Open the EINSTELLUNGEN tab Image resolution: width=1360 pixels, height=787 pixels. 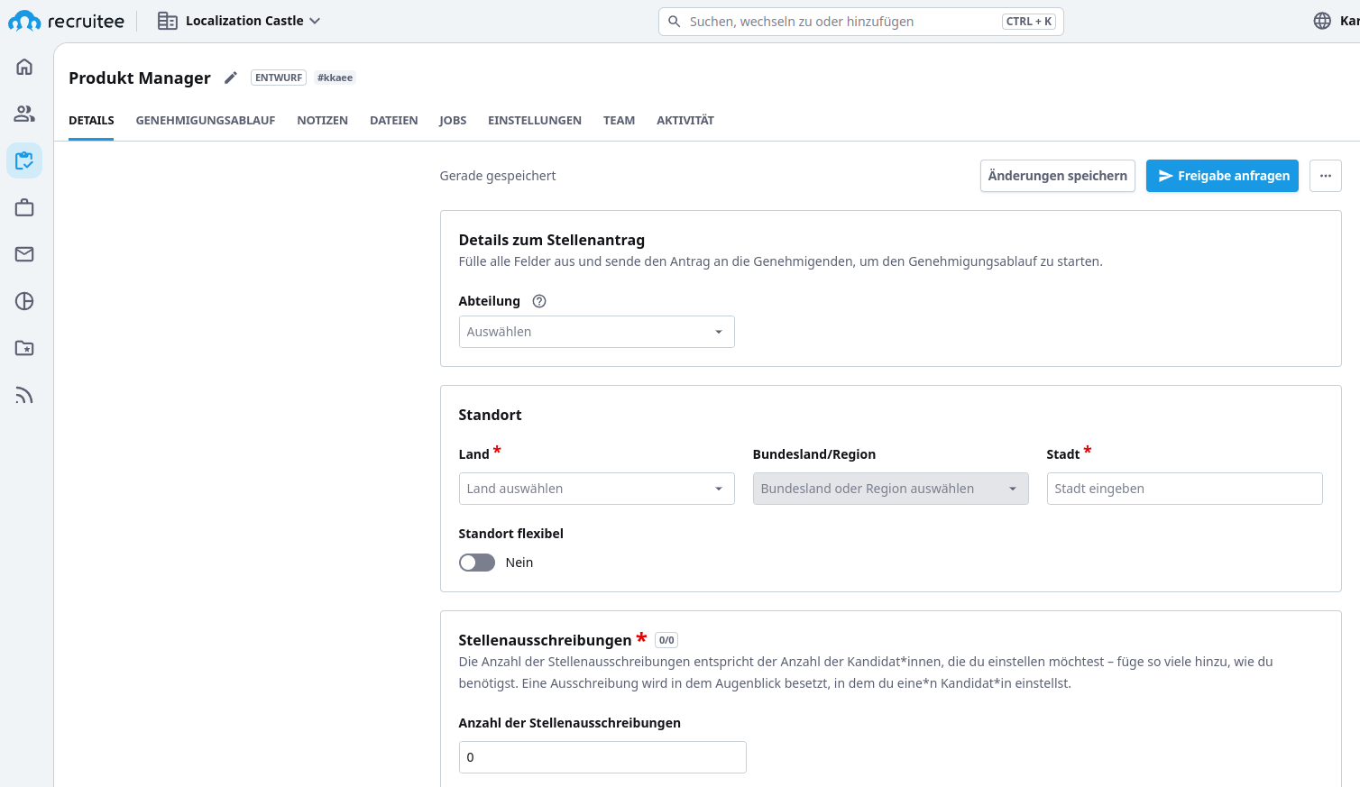(x=535, y=120)
